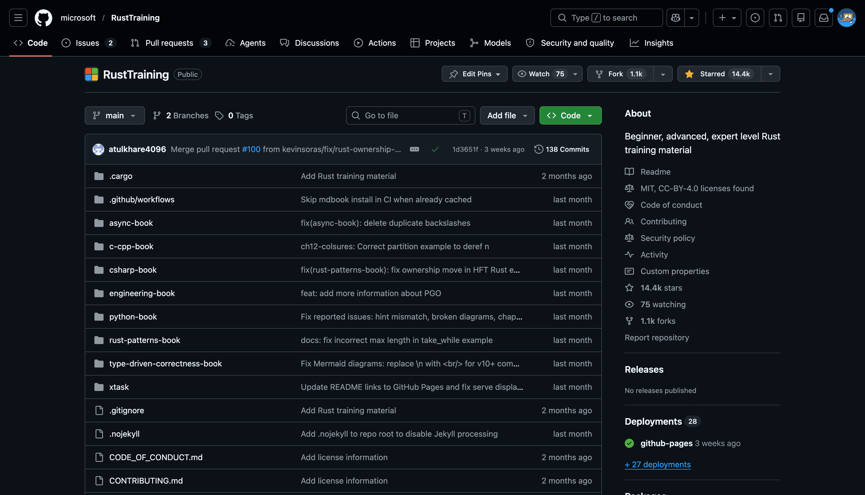Open the type-driven-correctness-book folder
This screenshot has height=495, width=865.
point(165,364)
